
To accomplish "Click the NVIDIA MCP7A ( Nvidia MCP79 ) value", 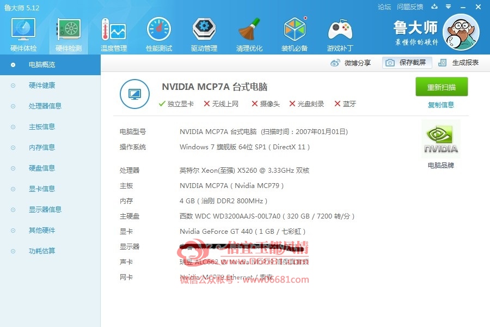I will pos(231,186).
